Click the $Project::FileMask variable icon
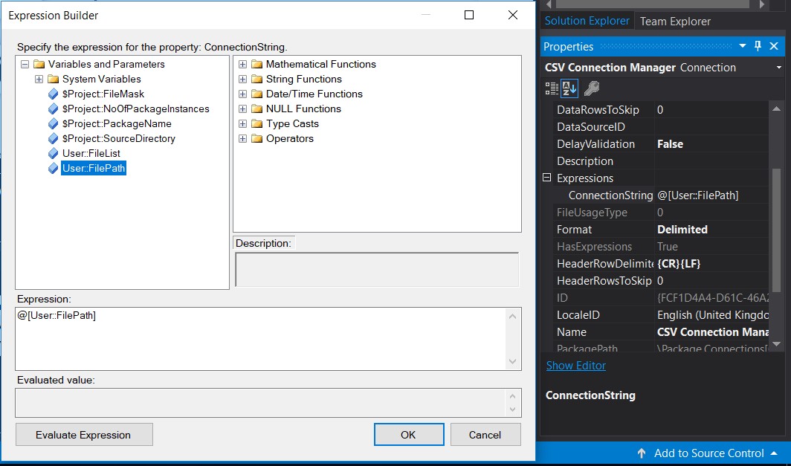Image resolution: width=791 pixels, height=466 pixels. click(x=53, y=94)
